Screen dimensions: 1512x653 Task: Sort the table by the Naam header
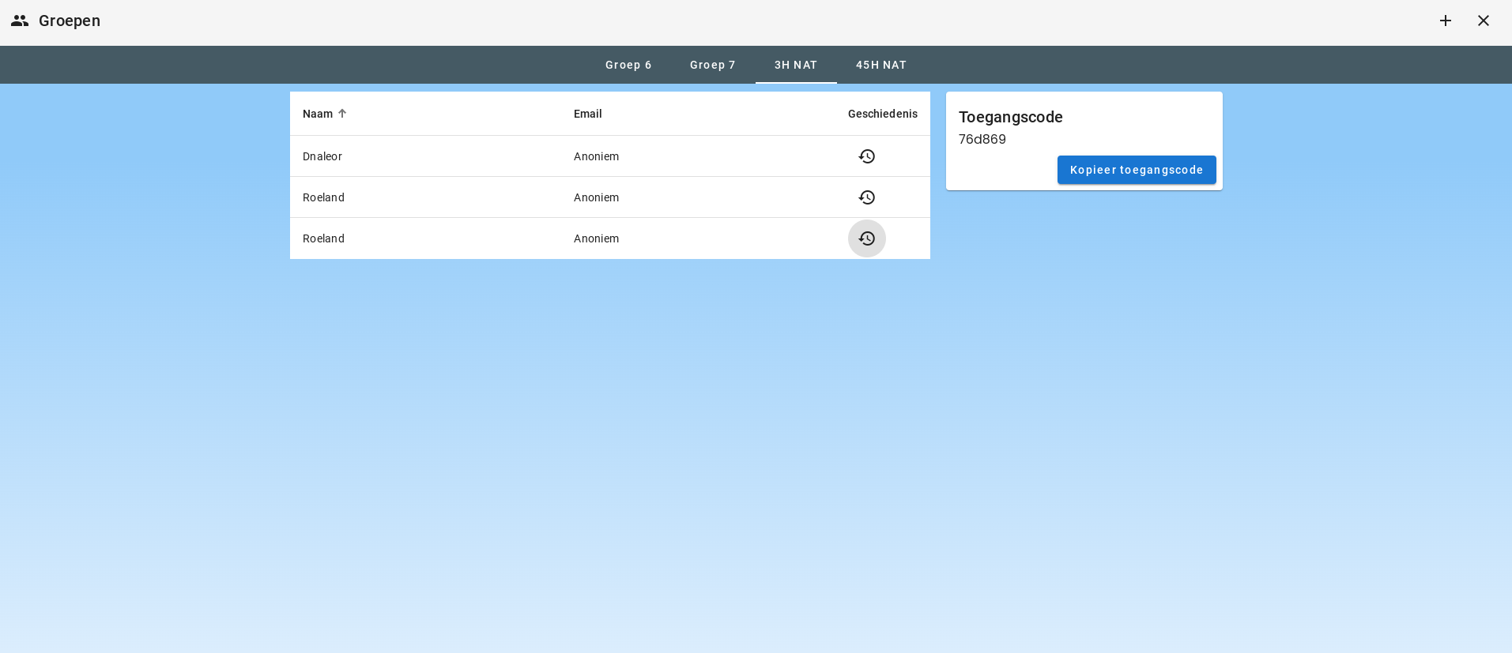point(318,114)
